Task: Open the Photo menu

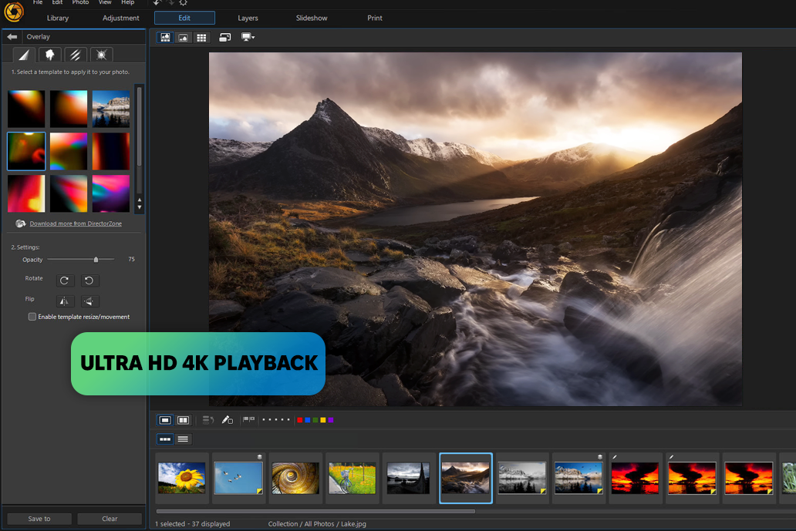Action: (x=80, y=2)
